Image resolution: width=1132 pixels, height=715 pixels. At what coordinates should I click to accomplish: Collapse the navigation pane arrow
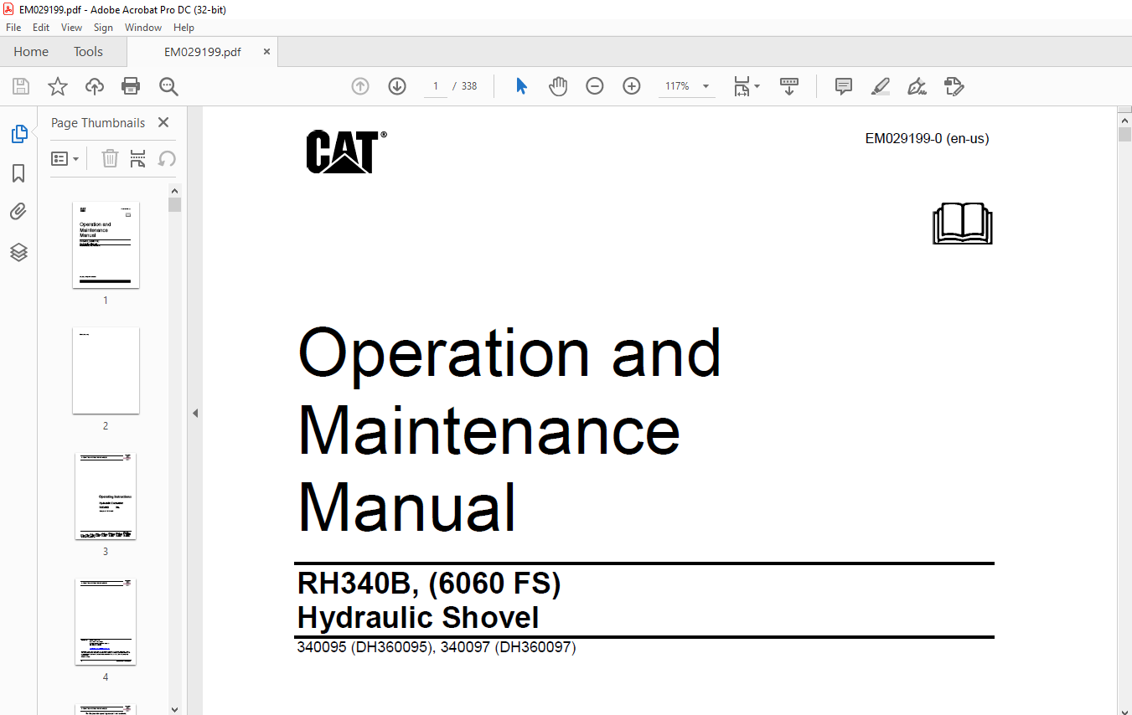[x=195, y=413]
